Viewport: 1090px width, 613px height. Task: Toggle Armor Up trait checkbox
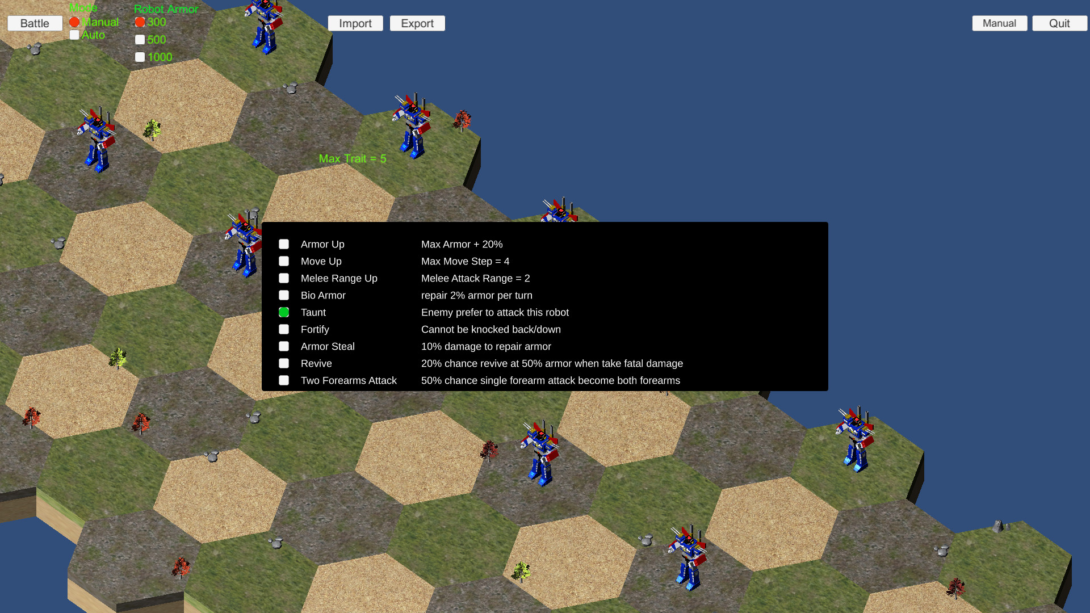pos(283,244)
